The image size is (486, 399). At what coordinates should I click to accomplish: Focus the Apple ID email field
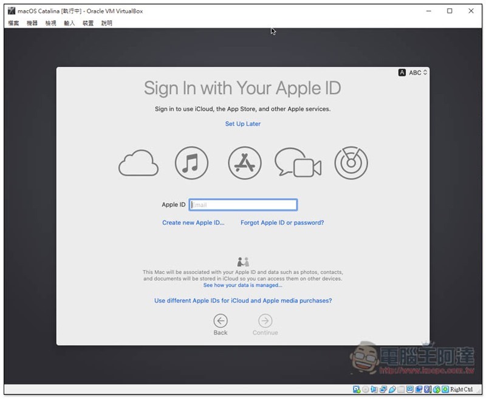pos(243,205)
